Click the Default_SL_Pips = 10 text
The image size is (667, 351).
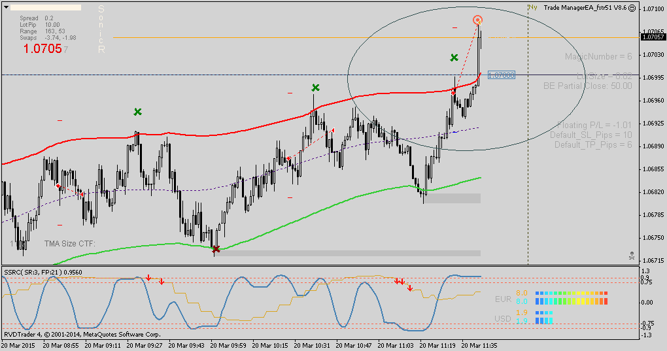click(591, 135)
